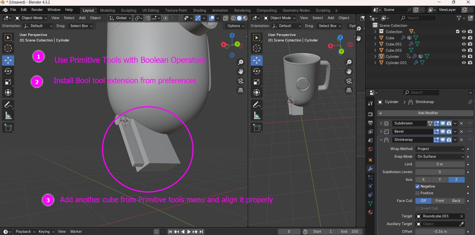Image resolution: width=475 pixels, height=235 pixels.
Task: Select the Select Box tool in right viewport
Action: [x=257, y=37]
